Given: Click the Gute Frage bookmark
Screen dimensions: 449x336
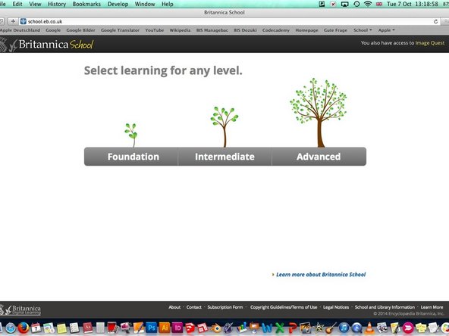Looking at the screenshot, I should tap(335, 30).
